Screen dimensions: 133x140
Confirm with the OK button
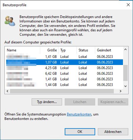[x=80, y=132]
